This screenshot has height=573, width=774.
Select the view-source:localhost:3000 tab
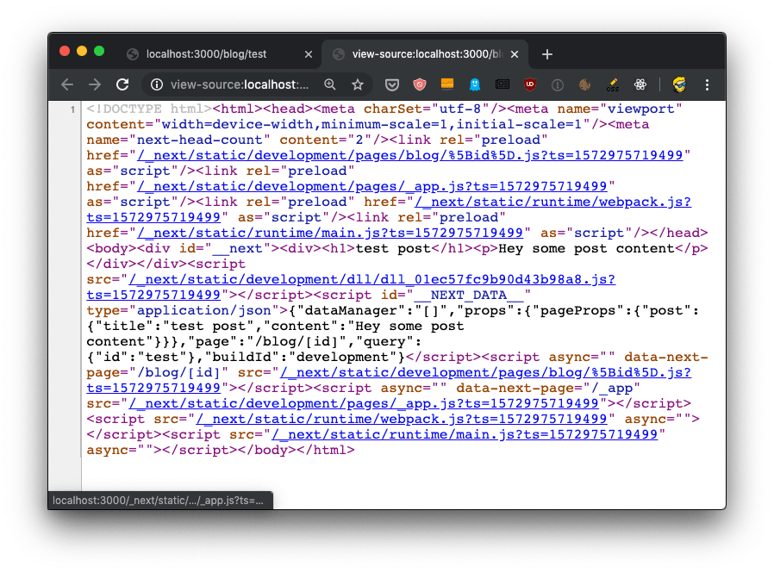[x=415, y=54]
